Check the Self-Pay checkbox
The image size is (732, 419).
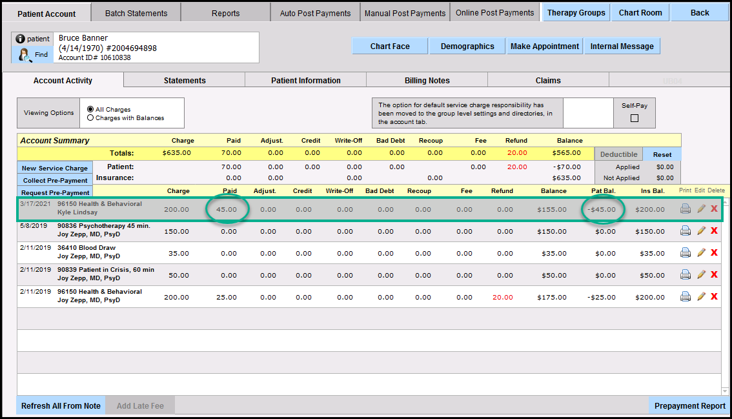pos(634,118)
